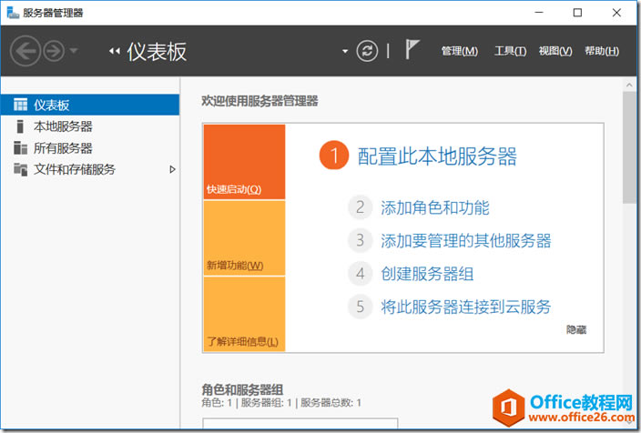Click 将此服务器连接到云服务 link
641x433 pixels.
tap(465, 307)
